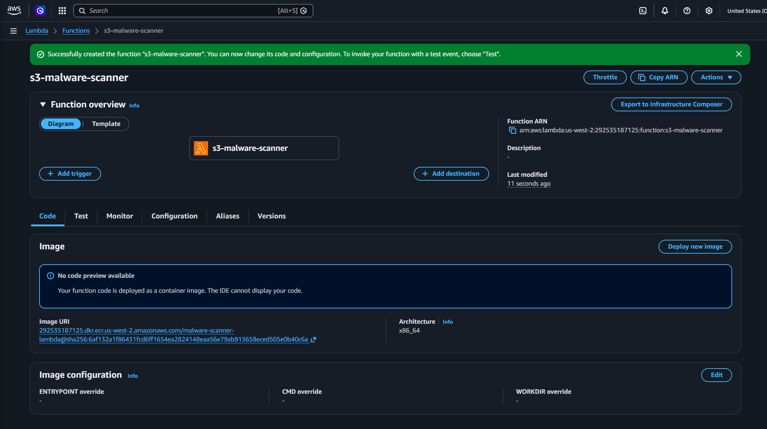Click the '11 seconds ago' last modified time
The image size is (767, 429).
[x=529, y=184]
